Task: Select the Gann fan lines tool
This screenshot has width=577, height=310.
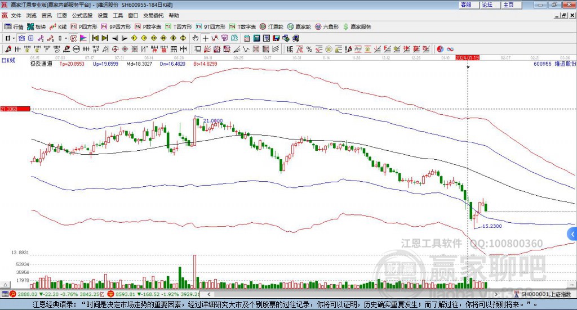Action: point(207,49)
